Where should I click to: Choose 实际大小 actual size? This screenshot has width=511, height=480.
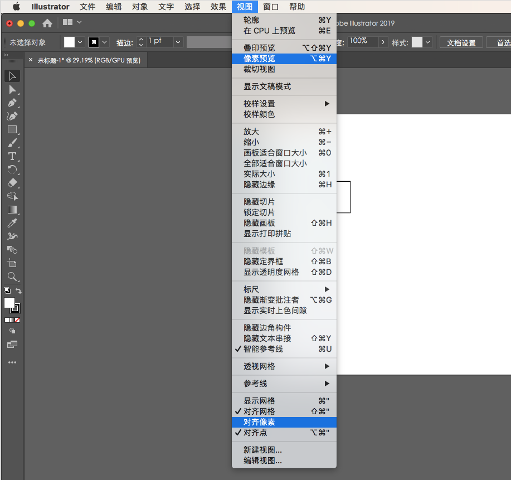[284, 174]
